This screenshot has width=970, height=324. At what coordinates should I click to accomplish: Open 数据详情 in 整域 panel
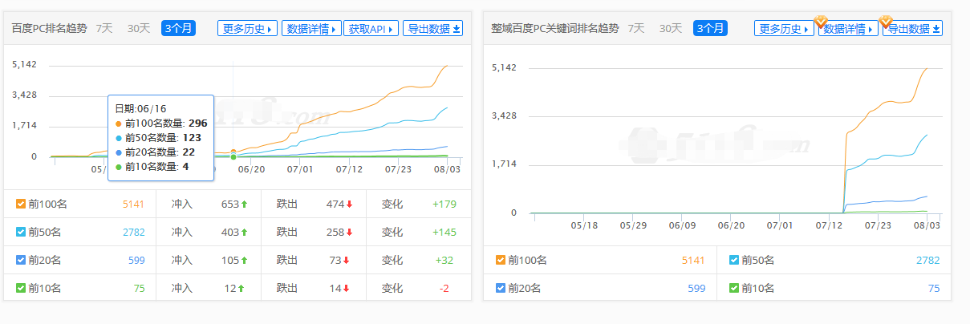coord(847,28)
